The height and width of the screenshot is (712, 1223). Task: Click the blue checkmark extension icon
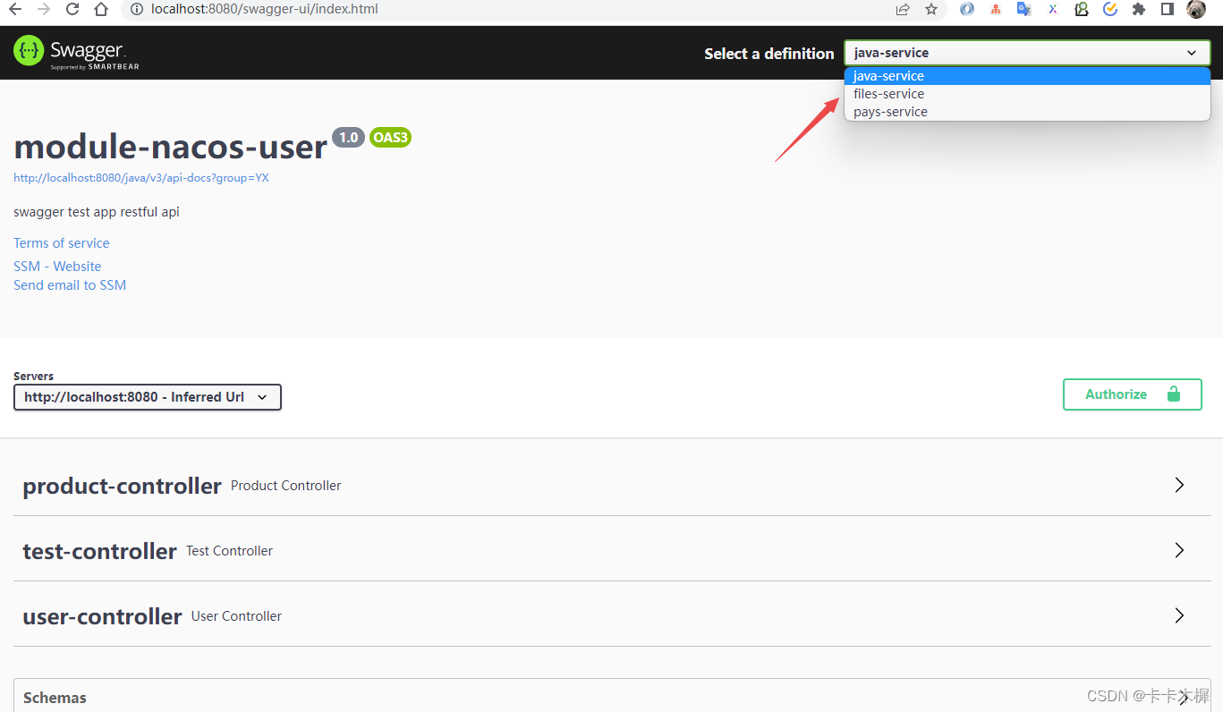point(1110,9)
